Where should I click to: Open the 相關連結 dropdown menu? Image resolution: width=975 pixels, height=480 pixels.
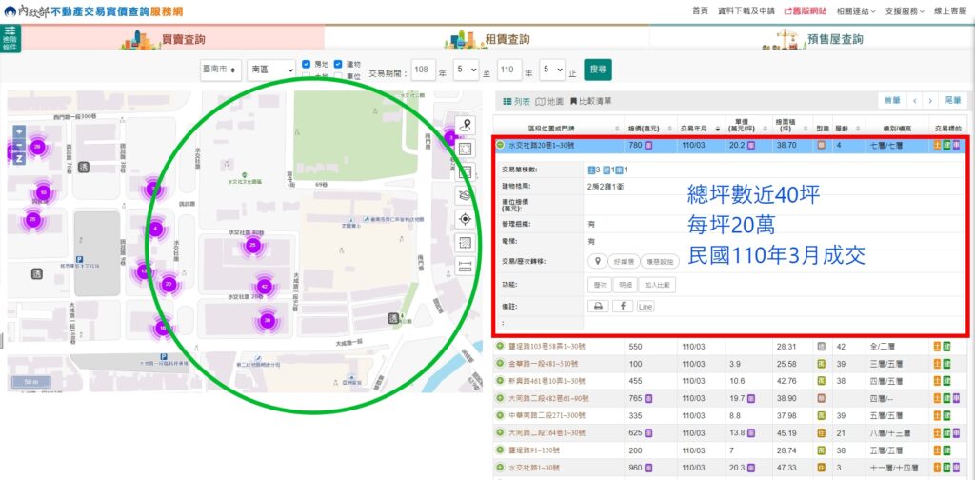[826, 11]
